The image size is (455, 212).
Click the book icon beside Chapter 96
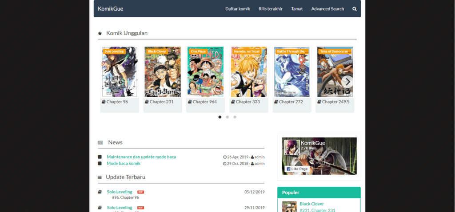(104, 102)
